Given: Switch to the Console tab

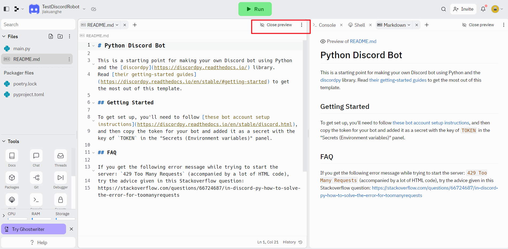Looking at the screenshot, I should [324, 25].
